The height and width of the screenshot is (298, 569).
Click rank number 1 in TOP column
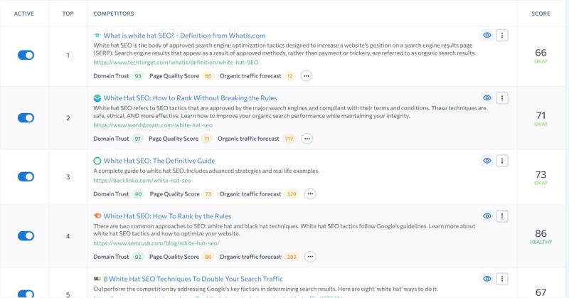68,55
